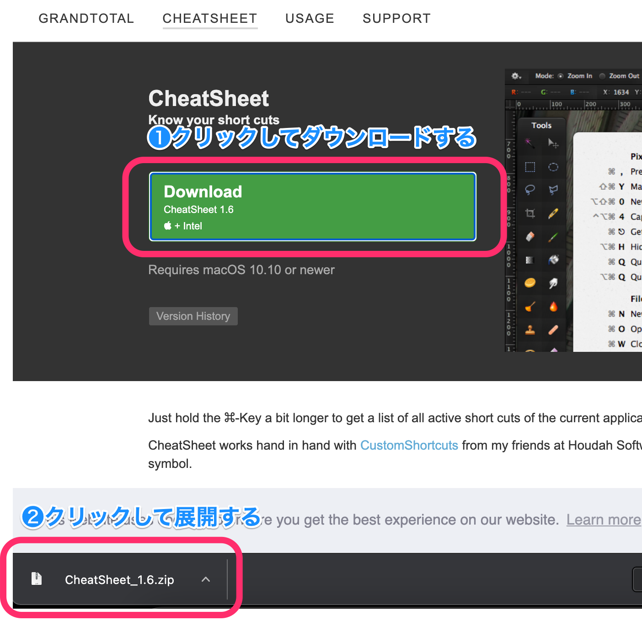Select the Zoom Out mode radio button
Screen dimensions: 642x637
pyautogui.click(x=602, y=76)
